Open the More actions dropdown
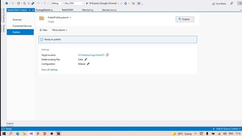 pyautogui.click(x=60, y=30)
